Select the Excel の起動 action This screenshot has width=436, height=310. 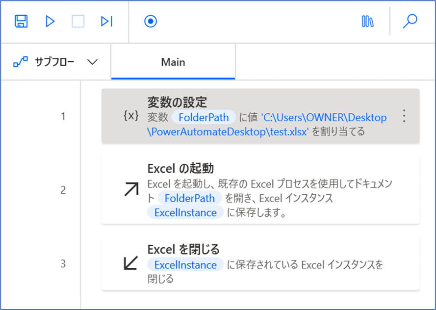[260, 190]
